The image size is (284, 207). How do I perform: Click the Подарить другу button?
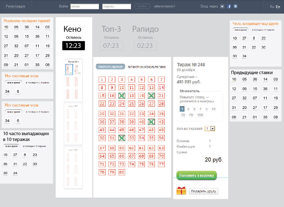click(x=204, y=191)
